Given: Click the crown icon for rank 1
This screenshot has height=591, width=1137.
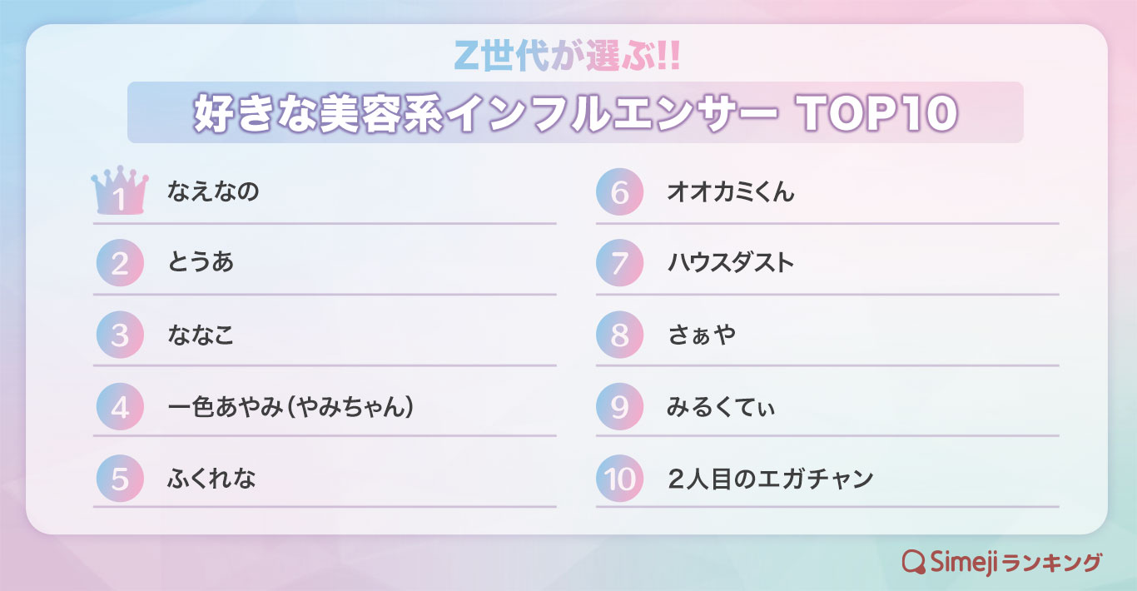Looking at the screenshot, I should coord(119,192).
